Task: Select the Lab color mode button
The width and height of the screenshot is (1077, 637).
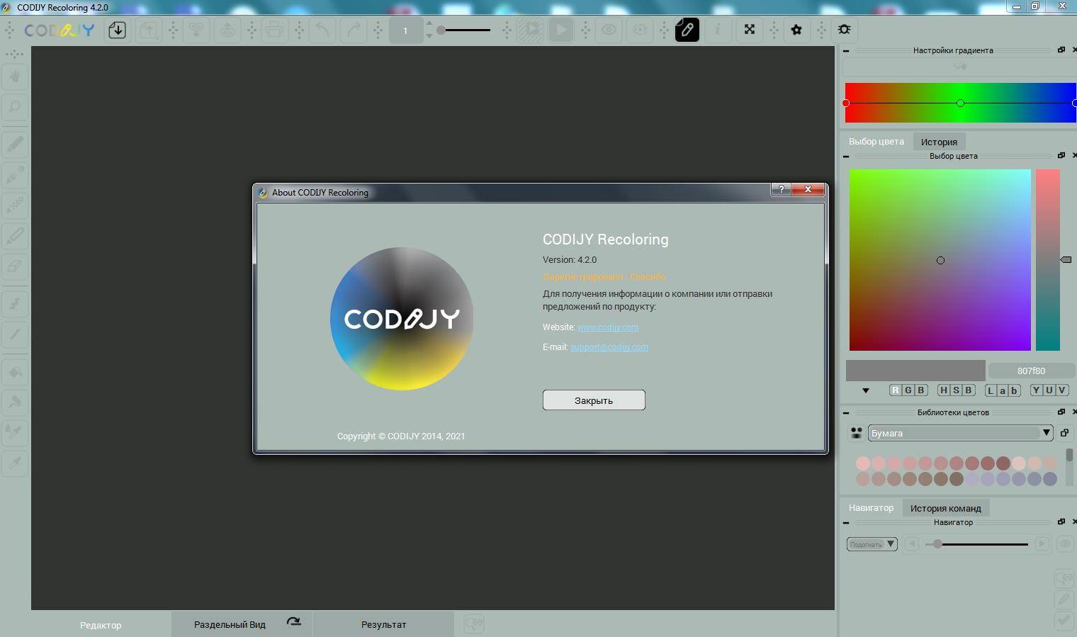Action: [1003, 390]
